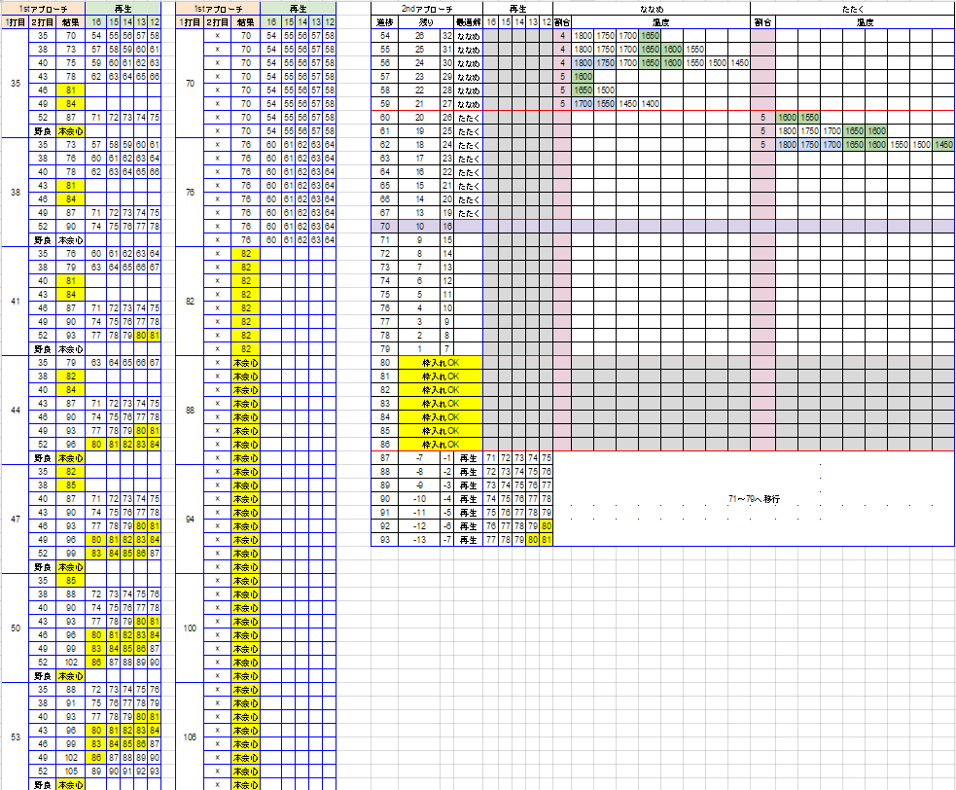Select the '枠入れOK' cell in progress row 86
Screen dimensions: 956x790
point(441,444)
